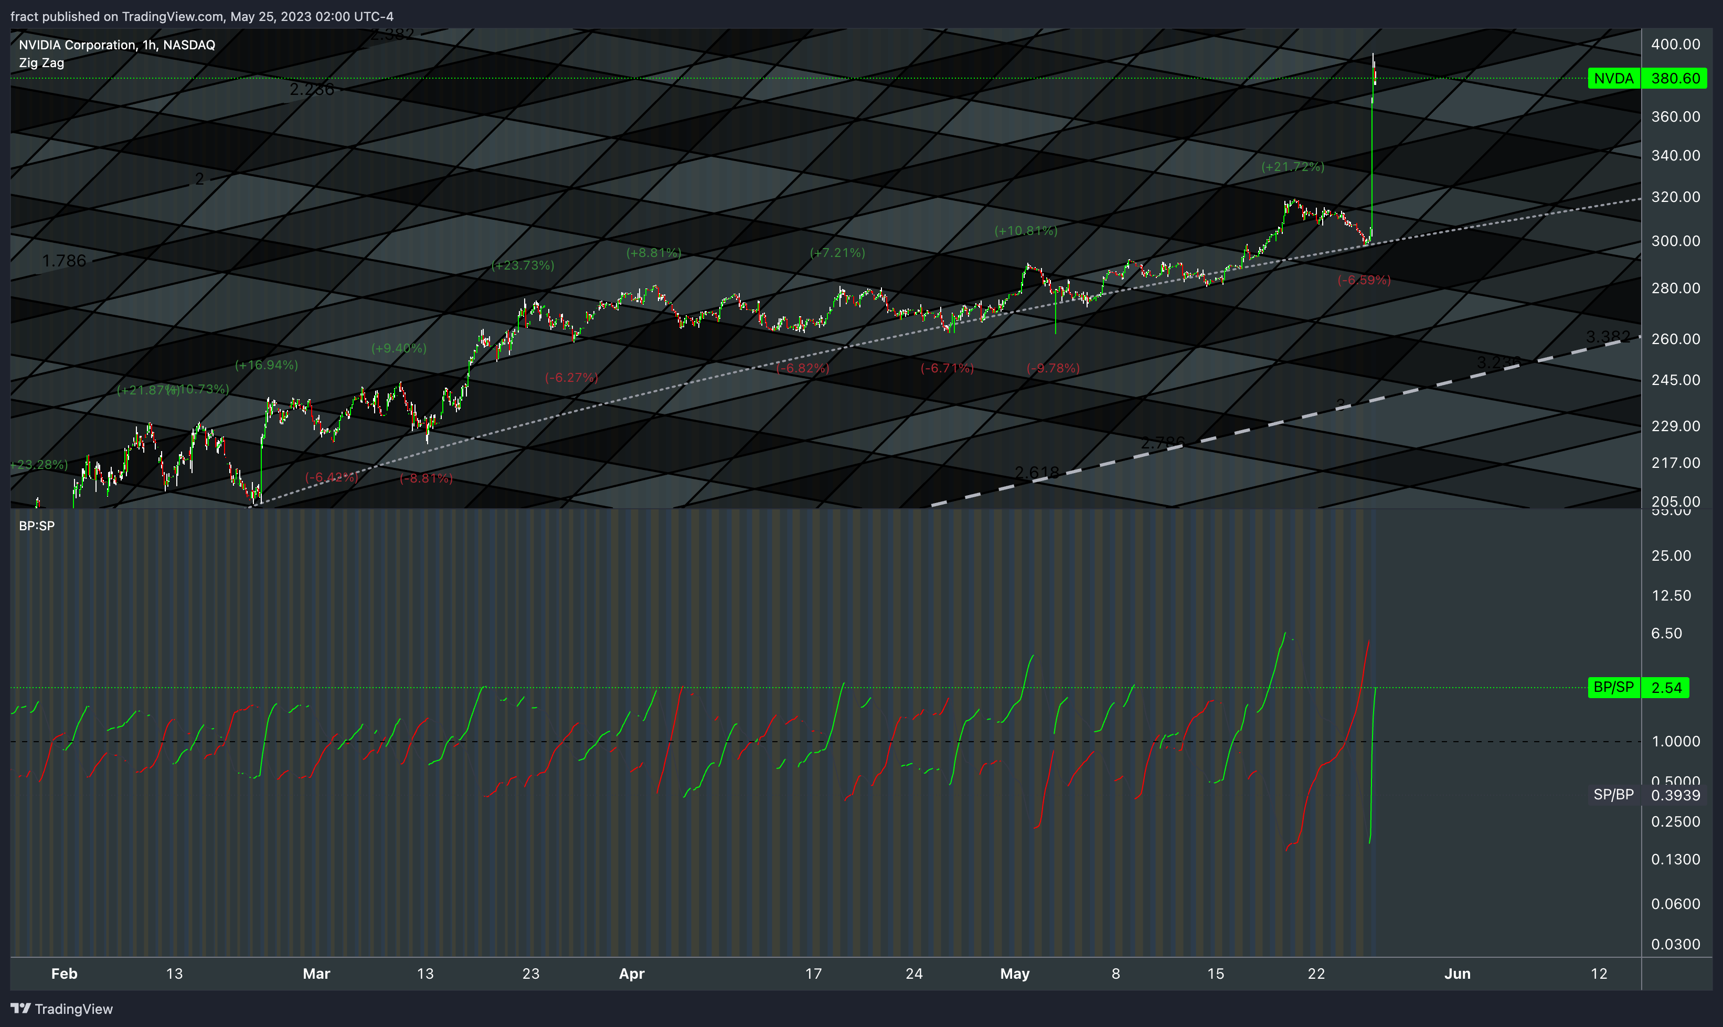1723x1027 pixels.
Task: Click the (-6.27%) zig zag label
Action: tap(571, 377)
